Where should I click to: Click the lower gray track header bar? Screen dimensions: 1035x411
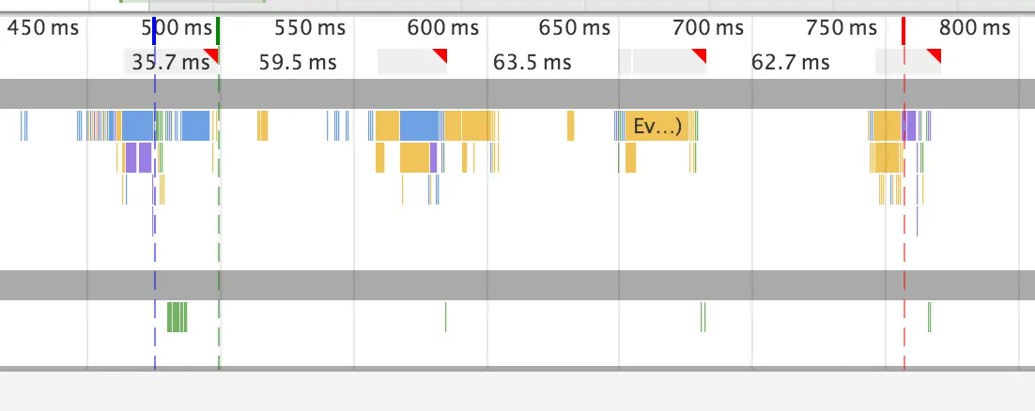coord(517,285)
